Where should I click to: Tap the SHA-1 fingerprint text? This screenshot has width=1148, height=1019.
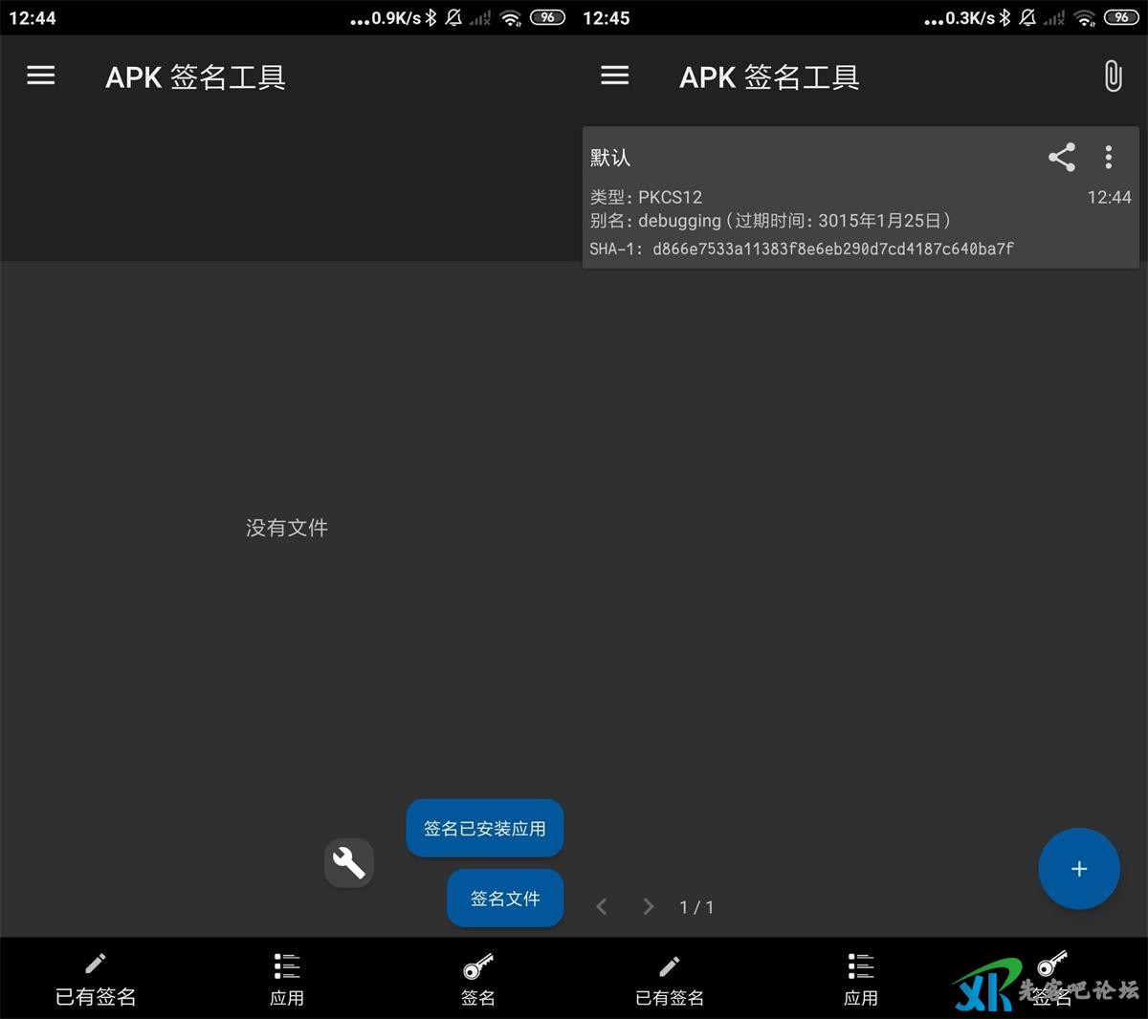point(802,249)
